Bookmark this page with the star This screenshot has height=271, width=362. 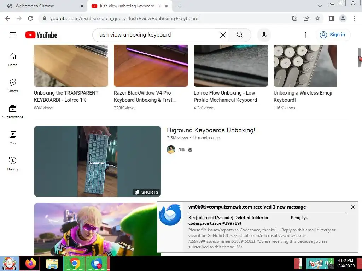pos(317,18)
